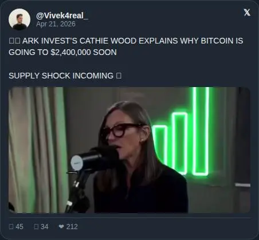Click the like count 212
This screenshot has width=259, height=240.
pos(72,227)
